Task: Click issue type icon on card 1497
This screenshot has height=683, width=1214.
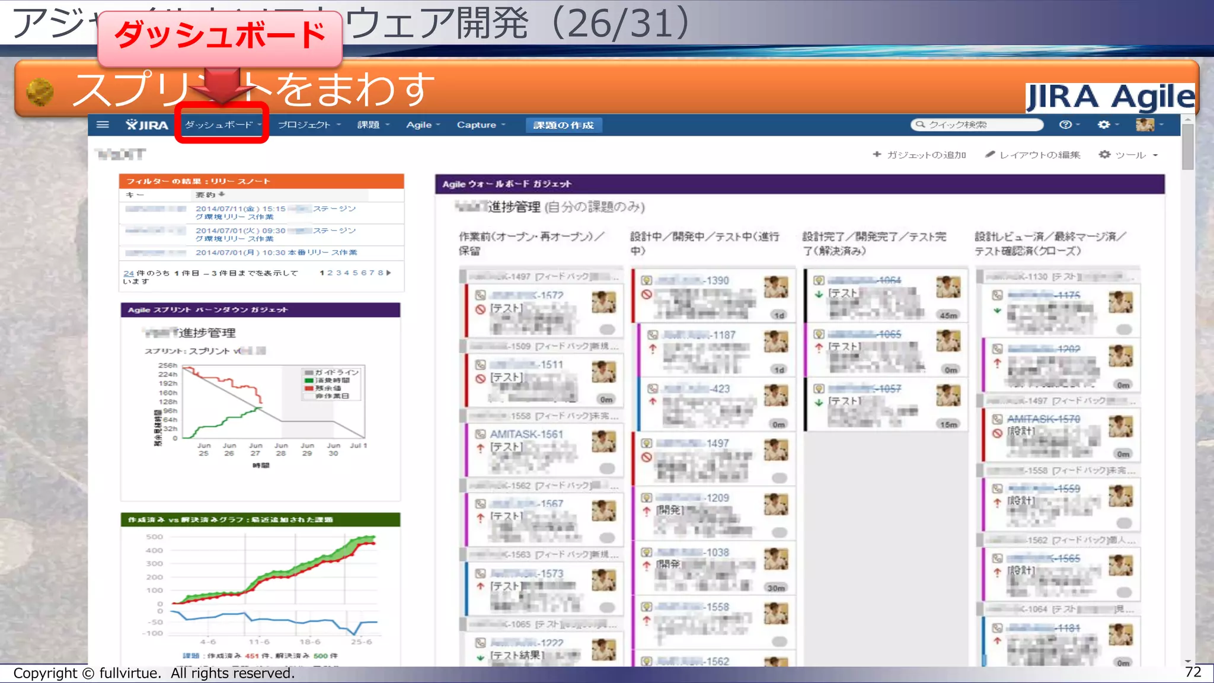Action: (647, 443)
